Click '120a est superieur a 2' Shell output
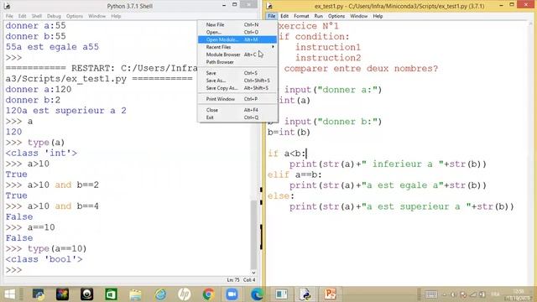This screenshot has width=537, height=302. point(65,111)
